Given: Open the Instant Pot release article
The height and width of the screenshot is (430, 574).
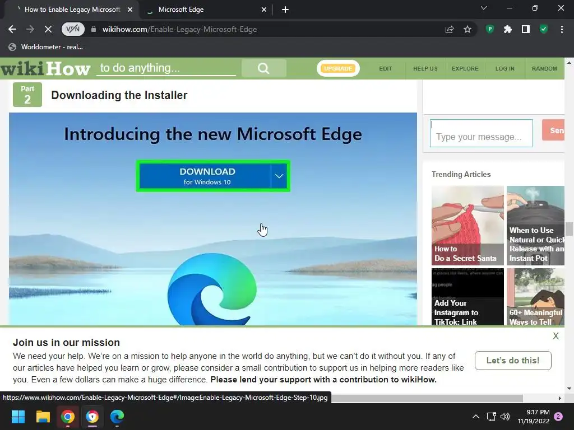Looking at the screenshot, I should click(x=535, y=225).
